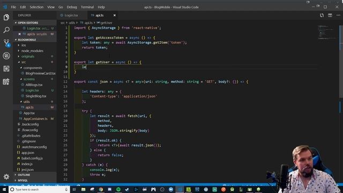Collapse the screens folder
Screen dimensions: 343x193
click(x=29, y=79)
